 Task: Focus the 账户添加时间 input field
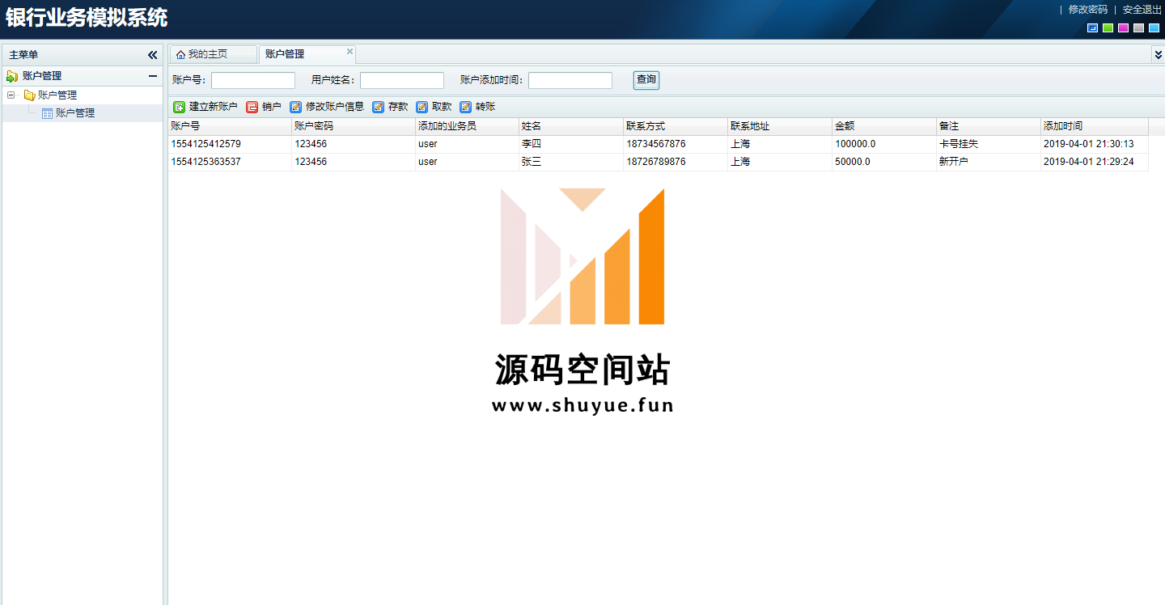(x=570, y=80)
